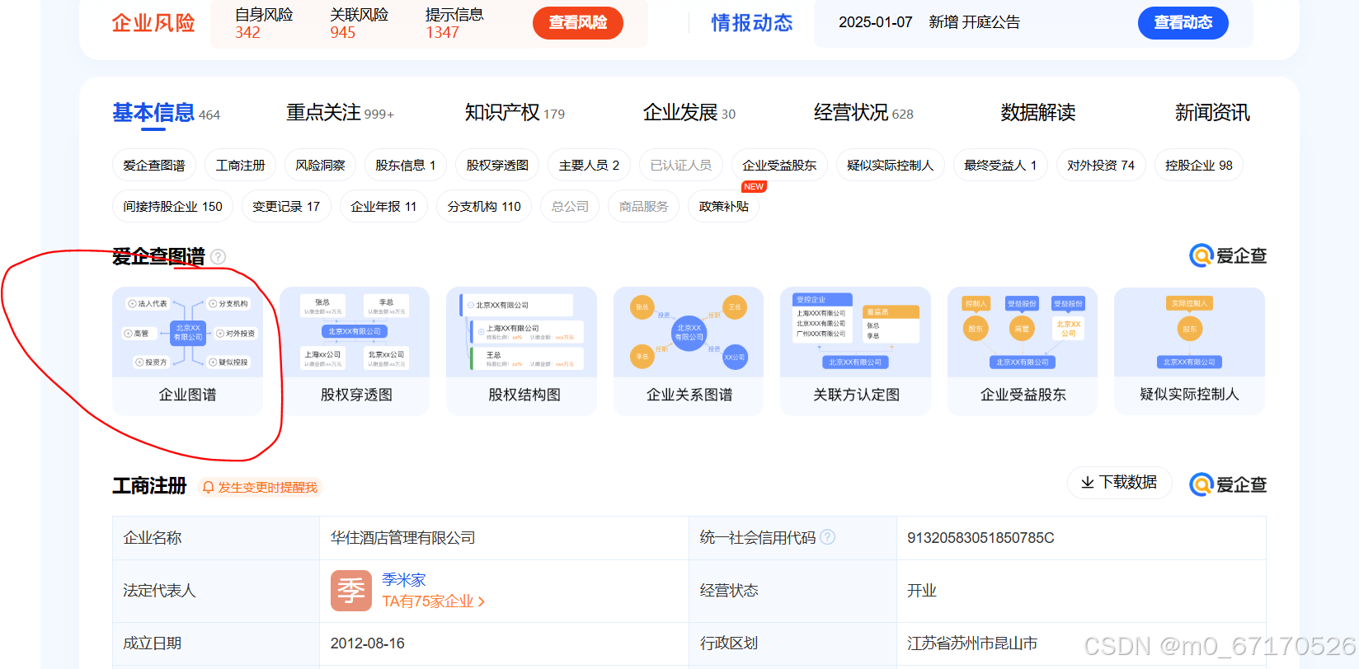Select the 疑似实际控制人 sub-tag in tag row
Viewport: 1359px width, 669px height.
[x=891, y=166]
